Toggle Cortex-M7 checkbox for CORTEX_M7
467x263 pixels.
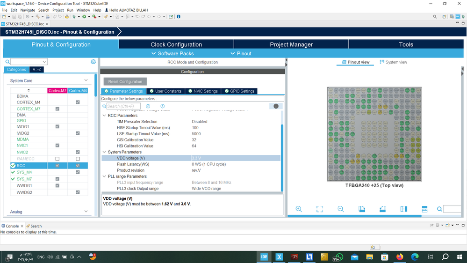coord(57,109)
